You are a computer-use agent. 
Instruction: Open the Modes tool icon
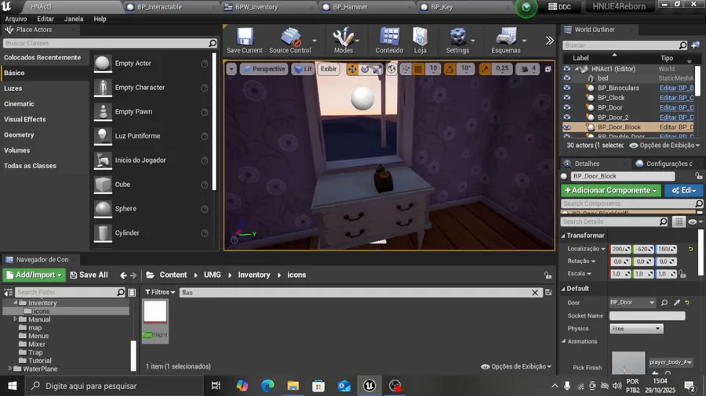(x=343, y=37)
